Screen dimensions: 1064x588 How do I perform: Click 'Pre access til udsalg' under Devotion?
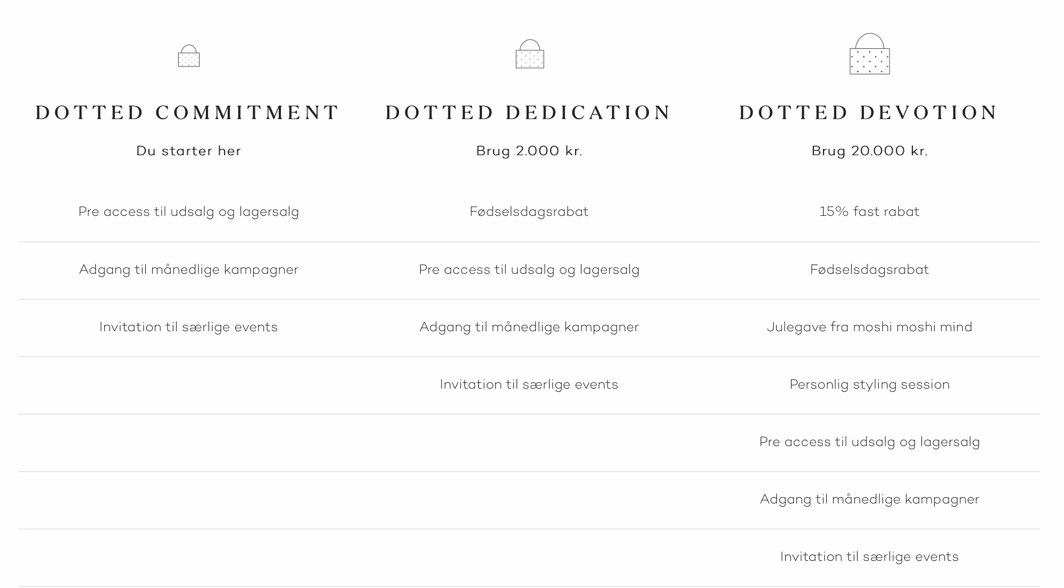[869, 442]
